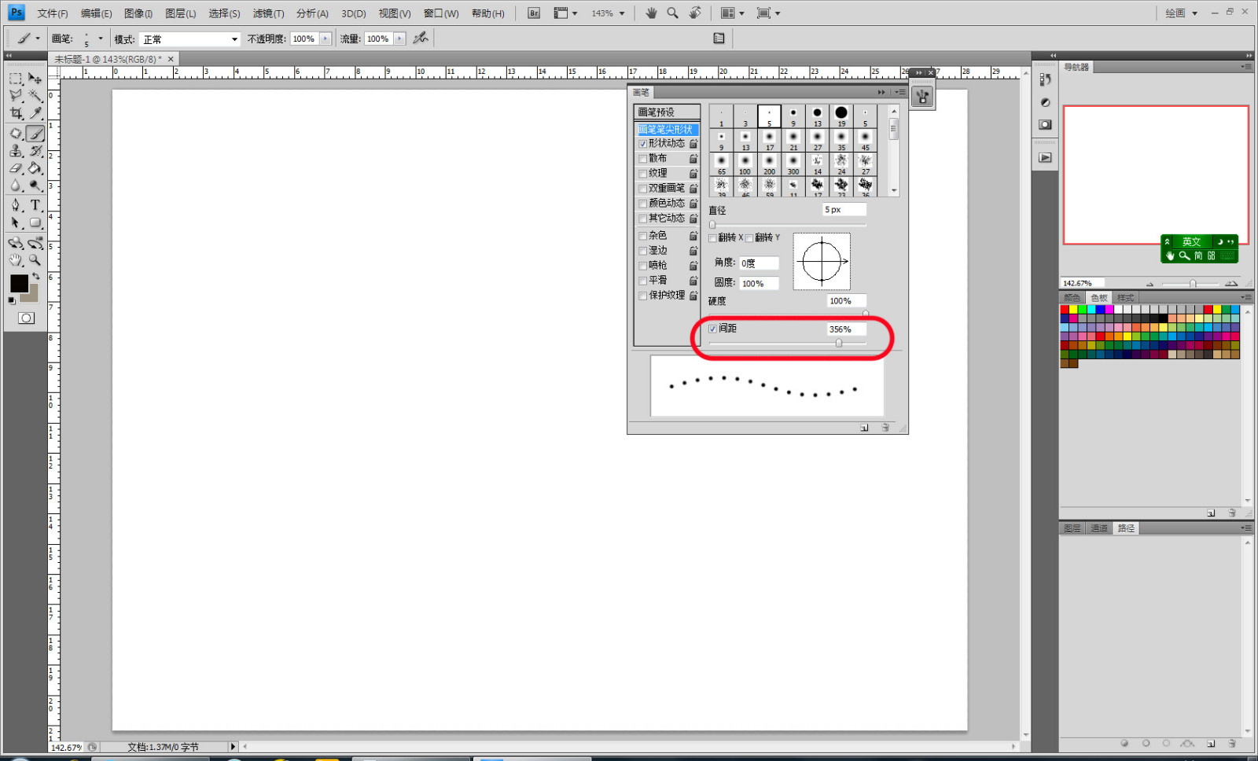Switch to the 样式 styles tab

pos(1125,298)
